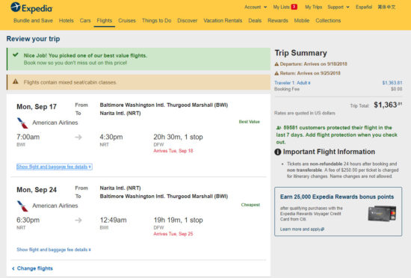The image size is (411, 278).
Task: Click Mon, Sep 17 date heading
Action: pyautogui.click(x=37, y=107)
